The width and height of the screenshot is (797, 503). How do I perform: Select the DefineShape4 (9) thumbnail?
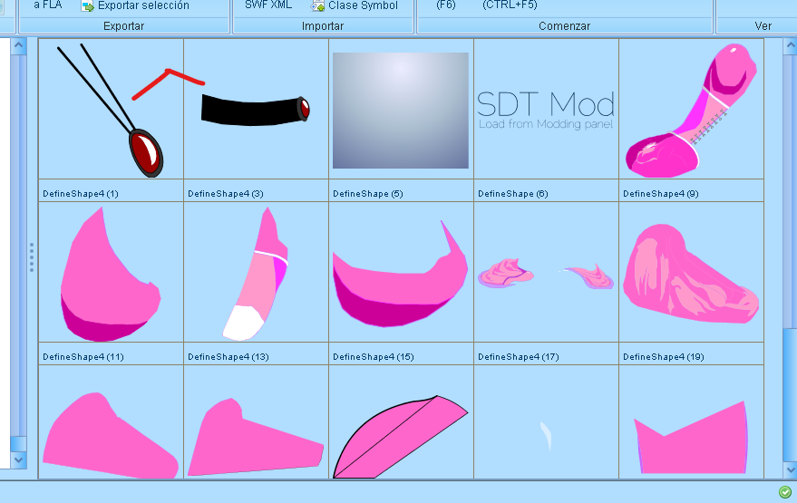tap(691, 111)
